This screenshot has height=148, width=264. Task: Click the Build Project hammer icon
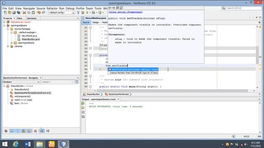tap(78, 13)
